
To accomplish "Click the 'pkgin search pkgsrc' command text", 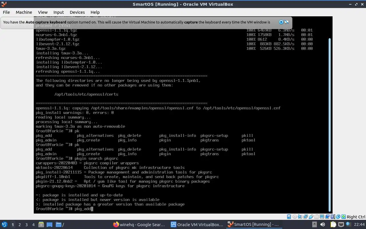I will pyautogui.click(x=96, y=159).
